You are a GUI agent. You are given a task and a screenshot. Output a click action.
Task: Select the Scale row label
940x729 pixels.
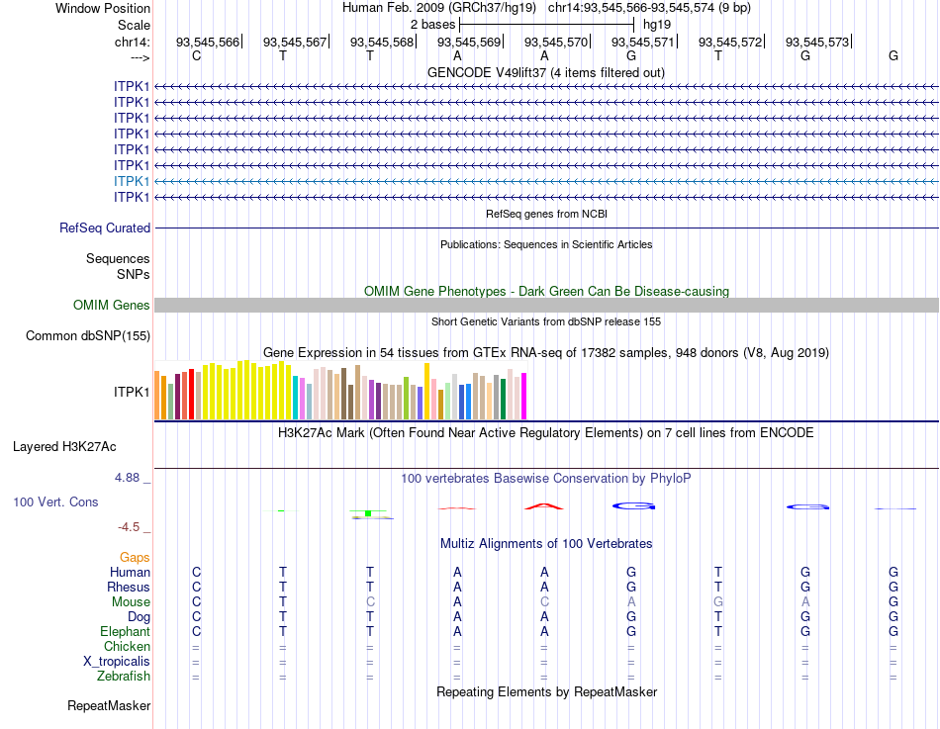[134, 25]
